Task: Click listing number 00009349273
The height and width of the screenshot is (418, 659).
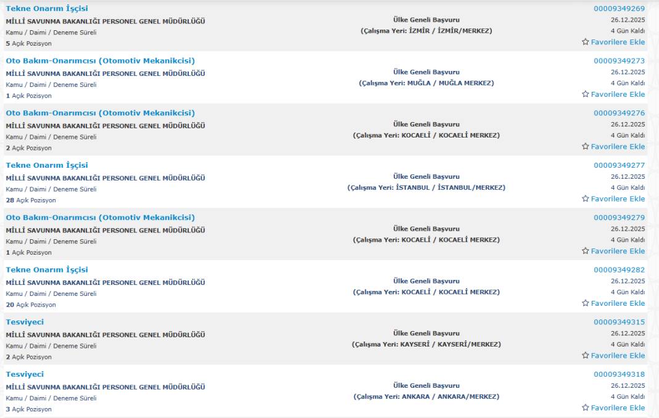Action: [x=619, y=61]
